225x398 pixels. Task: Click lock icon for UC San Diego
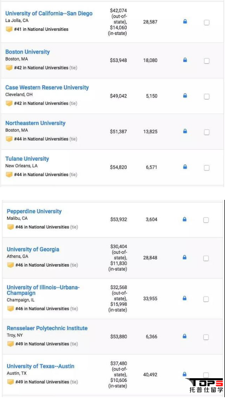coord(185,22)
